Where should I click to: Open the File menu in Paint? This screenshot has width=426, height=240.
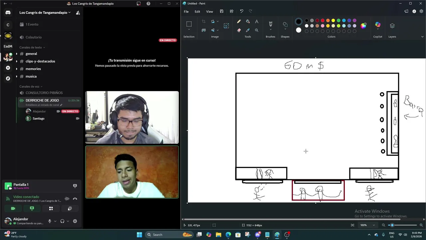tap(186, 11)
